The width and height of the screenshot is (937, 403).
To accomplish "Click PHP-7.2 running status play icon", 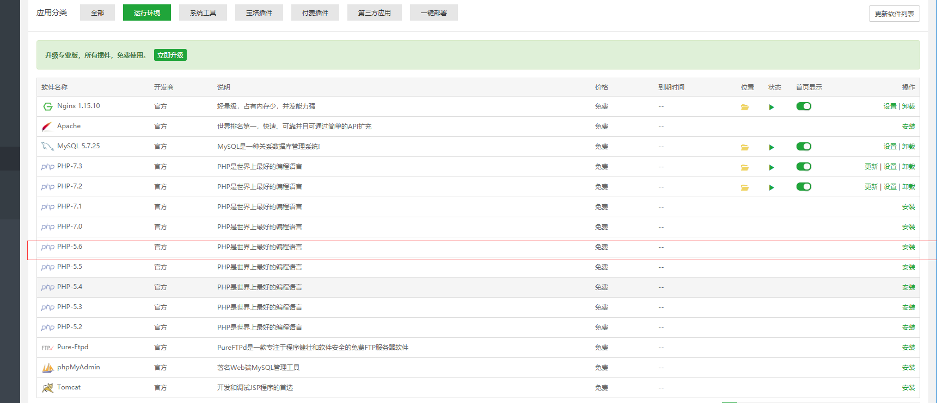I will 771,187.
